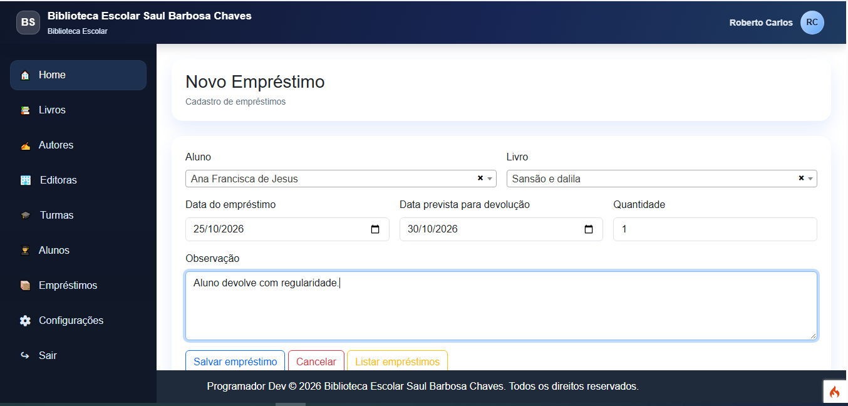Image resolution: width=848 pixels, height=406 pixels.
Task: Clear the selected Livro with the x
Action: pos(801,179)
